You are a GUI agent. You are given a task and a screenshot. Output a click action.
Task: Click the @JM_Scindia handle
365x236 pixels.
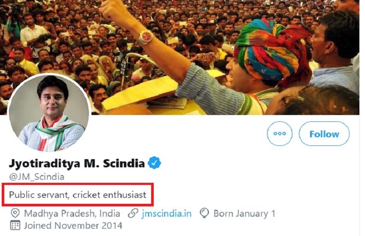point(36,177)
